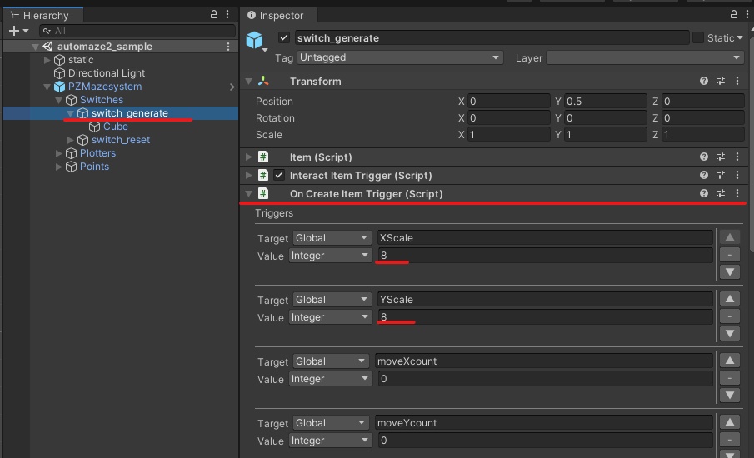Viewport: 754px width, 458px height.
Task: Click the Scale X field
Action: coord(508,135)
